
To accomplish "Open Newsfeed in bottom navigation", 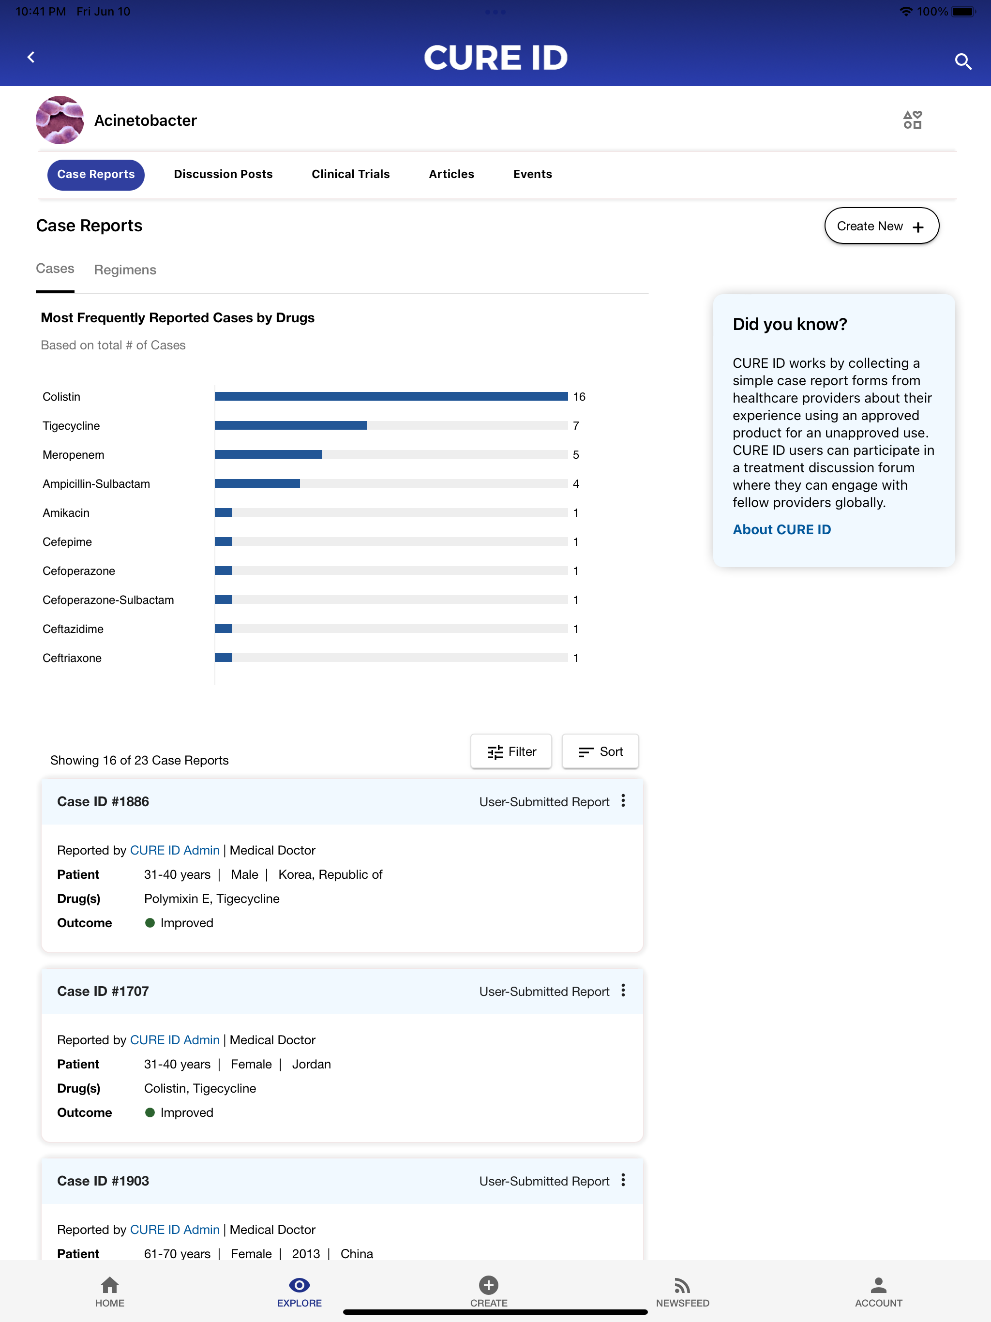I will (x=683, y=1292).
